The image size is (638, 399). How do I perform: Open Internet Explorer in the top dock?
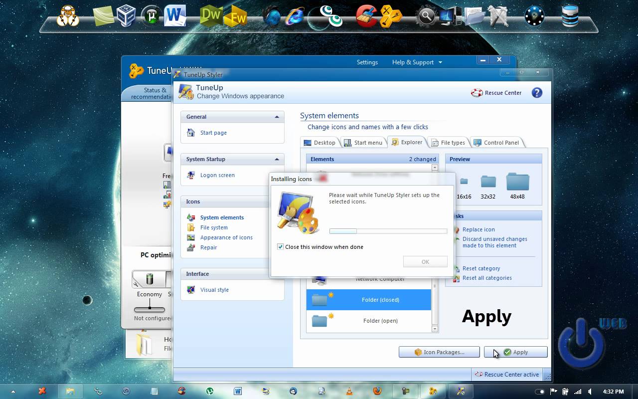click(x=295, y=16)
